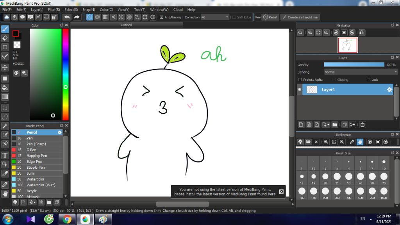
Task: Select the Eraser tool
Action: 5,38
